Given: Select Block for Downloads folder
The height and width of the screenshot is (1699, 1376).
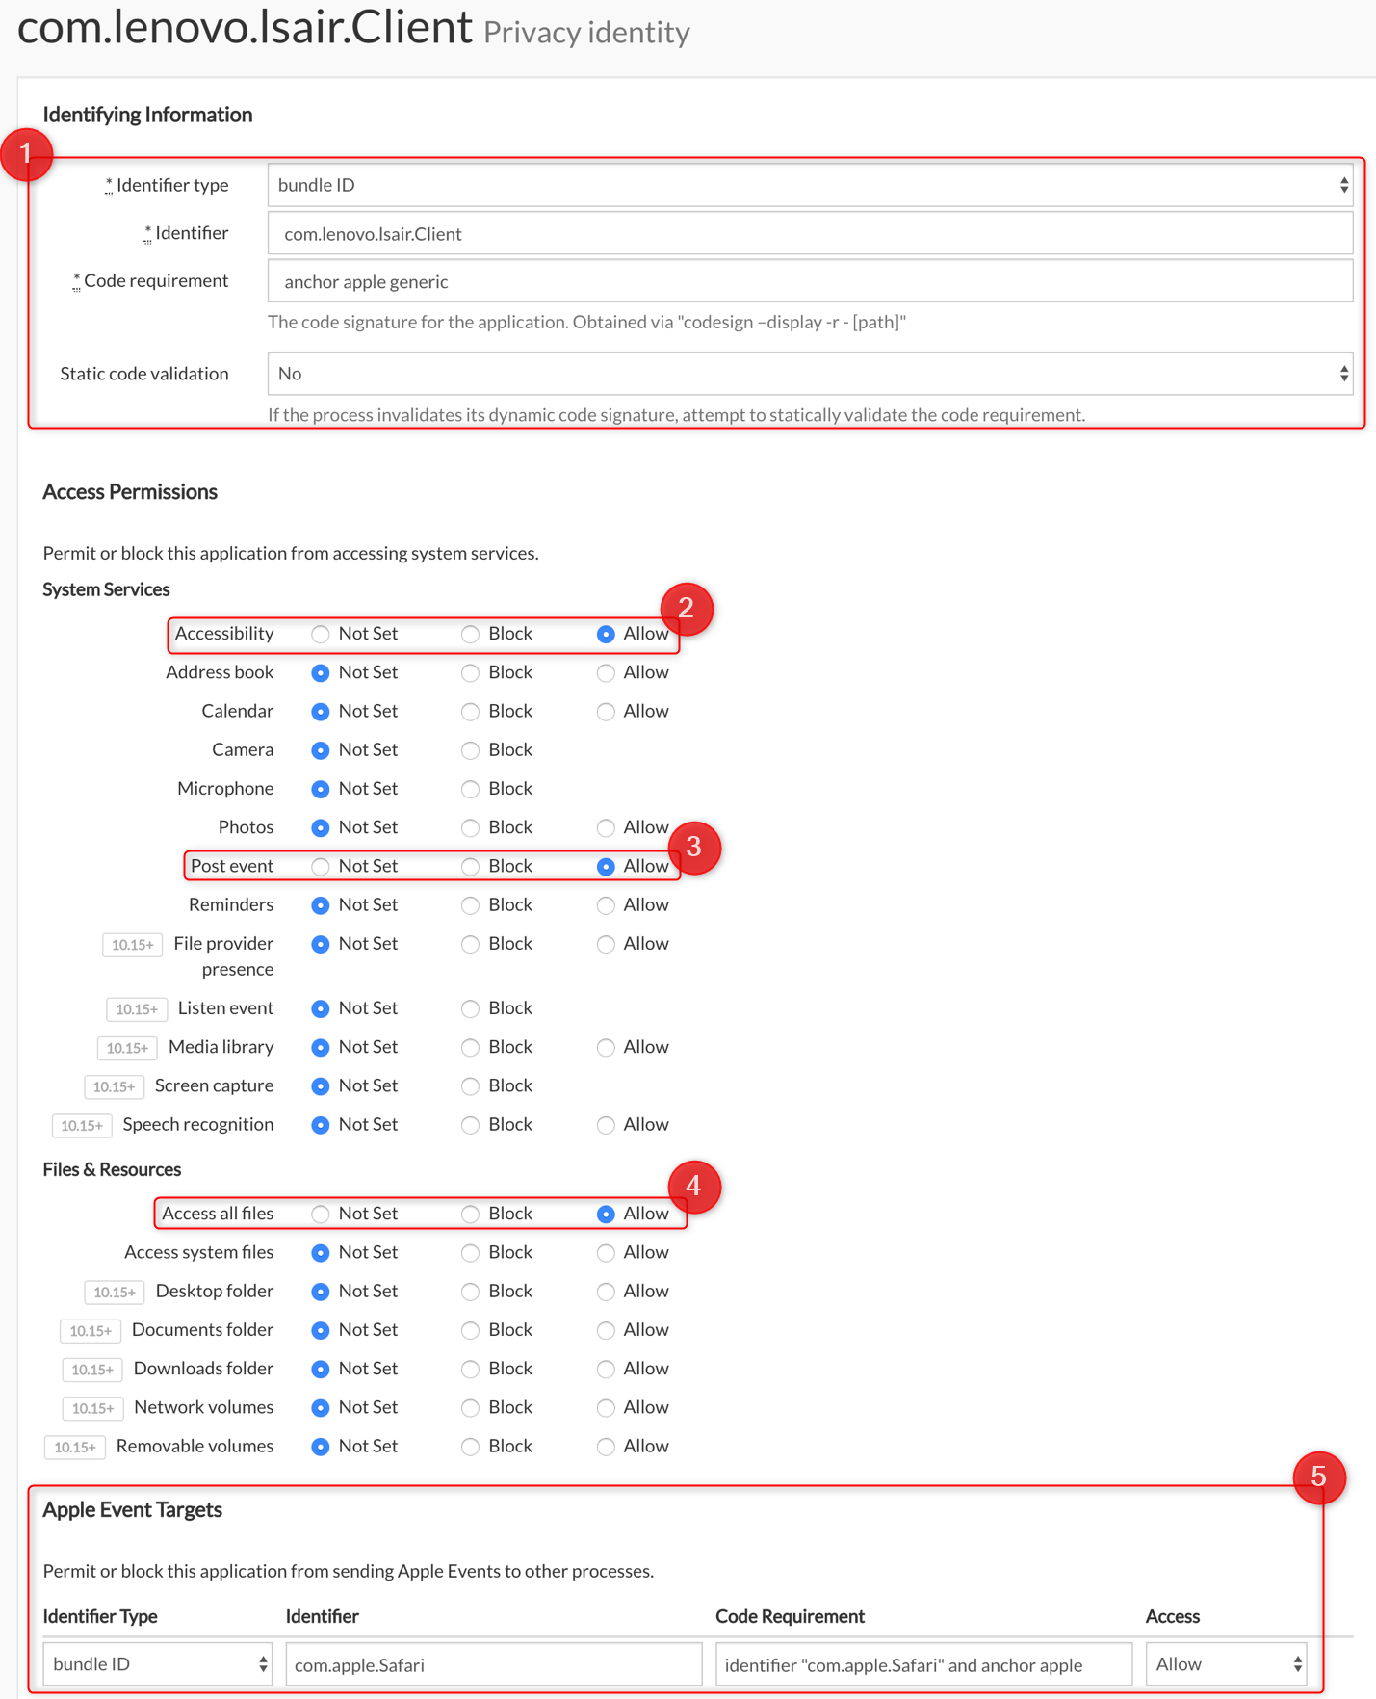Looking at the screenshot, I should 470,1369.
